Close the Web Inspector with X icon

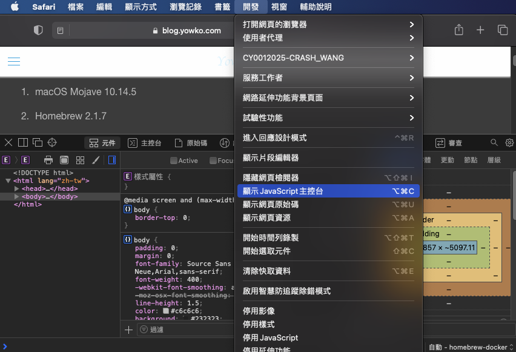pyautogui.click(x=8, y=142)
